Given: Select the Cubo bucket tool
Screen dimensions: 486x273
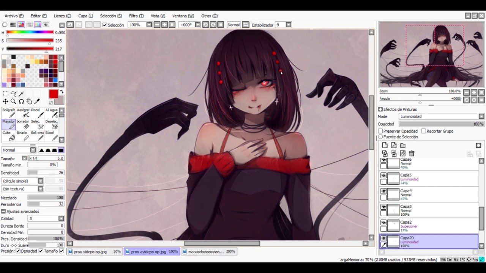Looking at the screenshot, I should pyautogui.click(x=9, y=136).
